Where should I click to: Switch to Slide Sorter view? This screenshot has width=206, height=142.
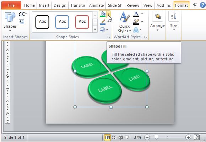pos(114,137)
